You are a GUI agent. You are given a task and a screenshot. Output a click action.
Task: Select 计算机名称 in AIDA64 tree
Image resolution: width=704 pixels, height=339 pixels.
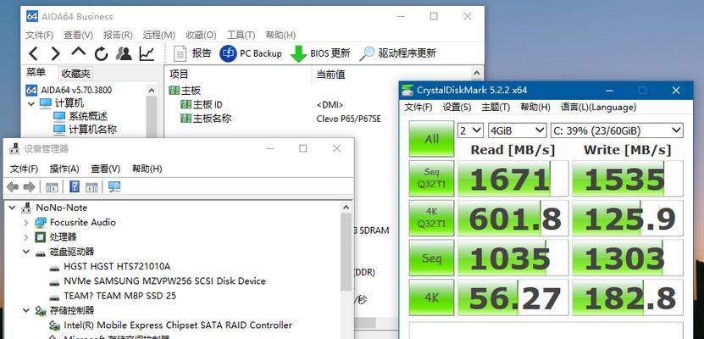(85, 130)
